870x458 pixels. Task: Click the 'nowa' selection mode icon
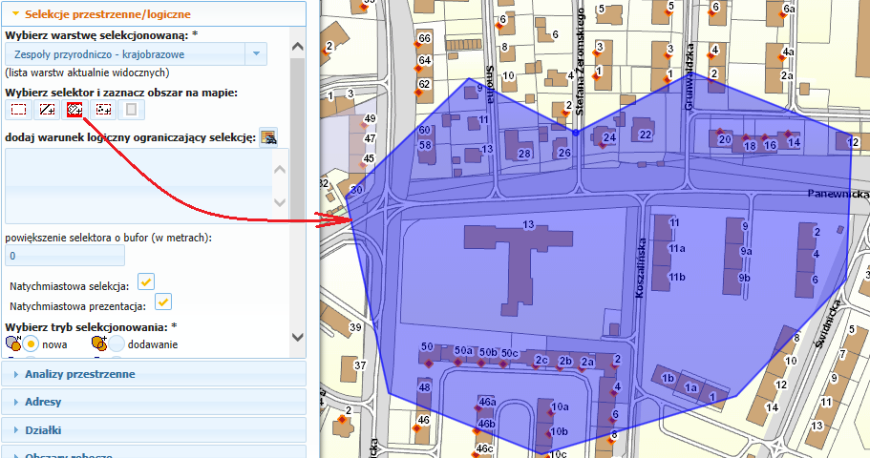pos(12,343)
